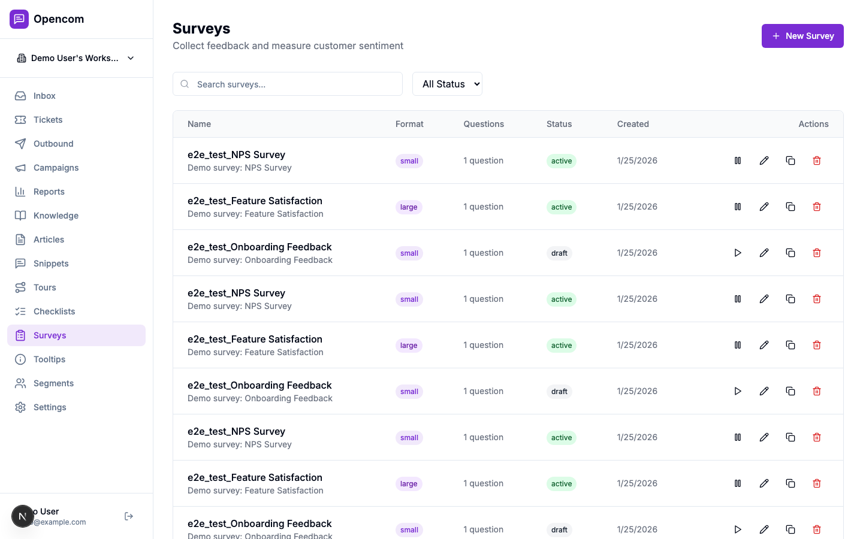Edit the e2e_test_Feature Satisfaction survey
This screenshot has width=863, height=539.
(764, 207)
